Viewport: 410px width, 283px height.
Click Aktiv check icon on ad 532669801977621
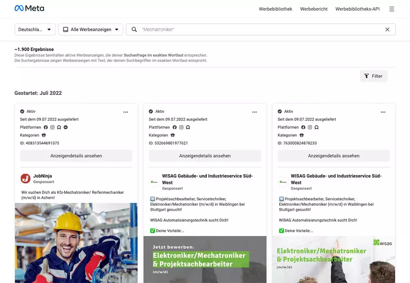[151, 111]
